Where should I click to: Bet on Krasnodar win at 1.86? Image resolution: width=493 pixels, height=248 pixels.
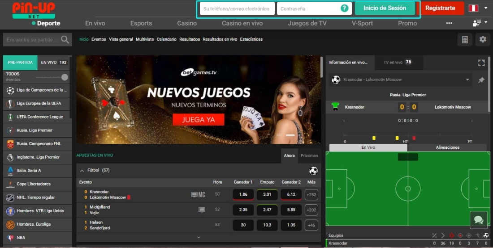[243, 194]
